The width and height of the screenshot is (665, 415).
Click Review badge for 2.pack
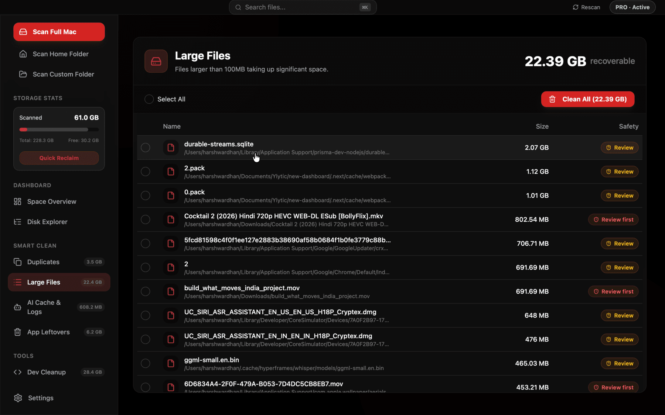pos(620,172)
